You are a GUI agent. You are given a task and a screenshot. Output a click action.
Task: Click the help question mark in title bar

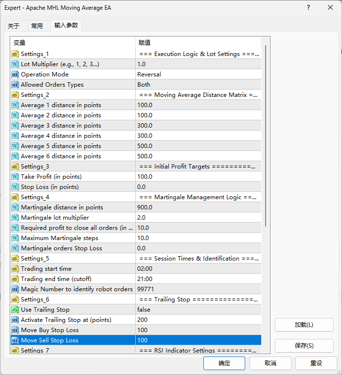[x=309, y=8]
